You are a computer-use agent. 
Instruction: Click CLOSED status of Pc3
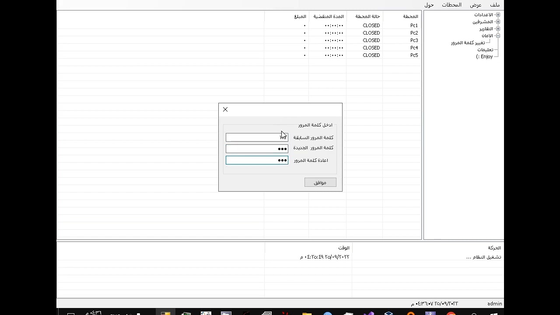click(371, 40)
